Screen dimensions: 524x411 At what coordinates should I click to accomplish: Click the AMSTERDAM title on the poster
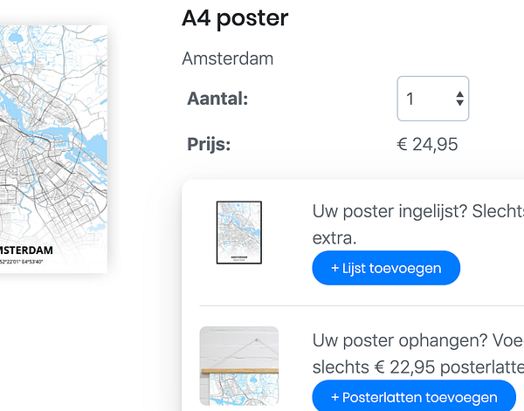tap(26, 250)
